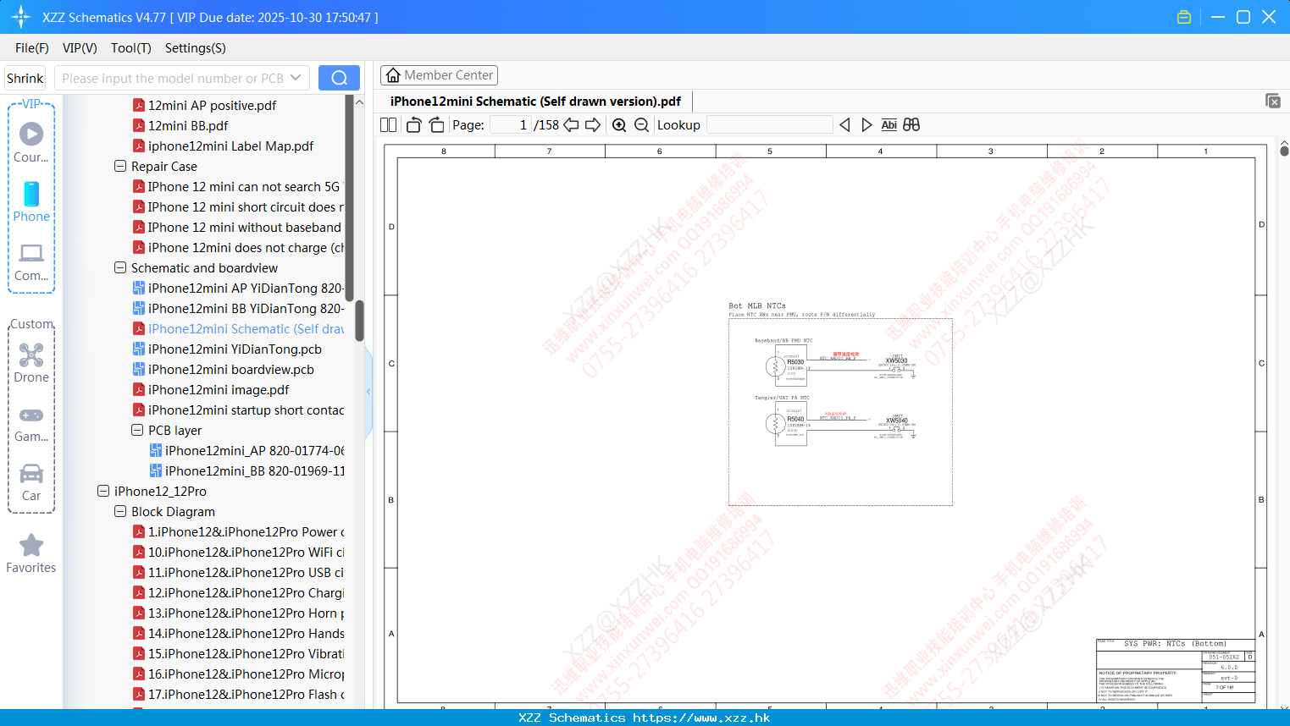
Task: Open the Game console category
Action: (31, 423)
